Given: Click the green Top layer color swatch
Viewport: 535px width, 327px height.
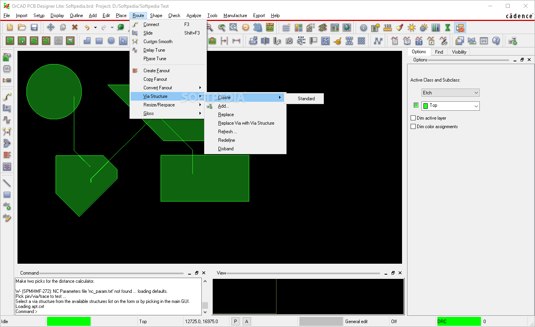Looking at the screenshot, I should click(x=425, y=106).
